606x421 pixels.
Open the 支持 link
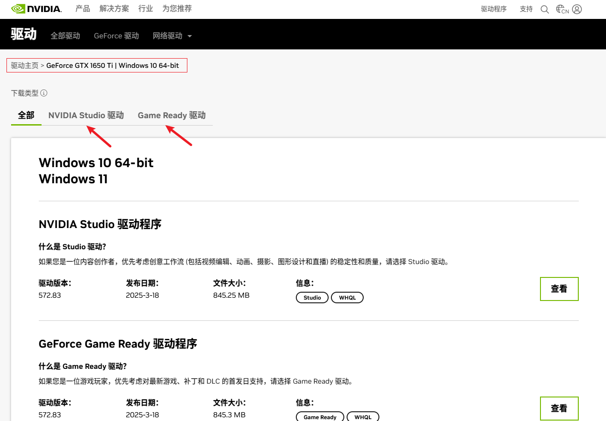pyautogui.click(x=526, y=9)
